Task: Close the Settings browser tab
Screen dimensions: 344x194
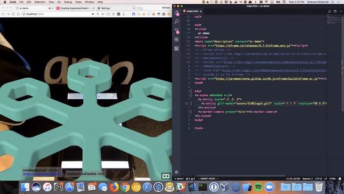Action: tap(134, 8)
